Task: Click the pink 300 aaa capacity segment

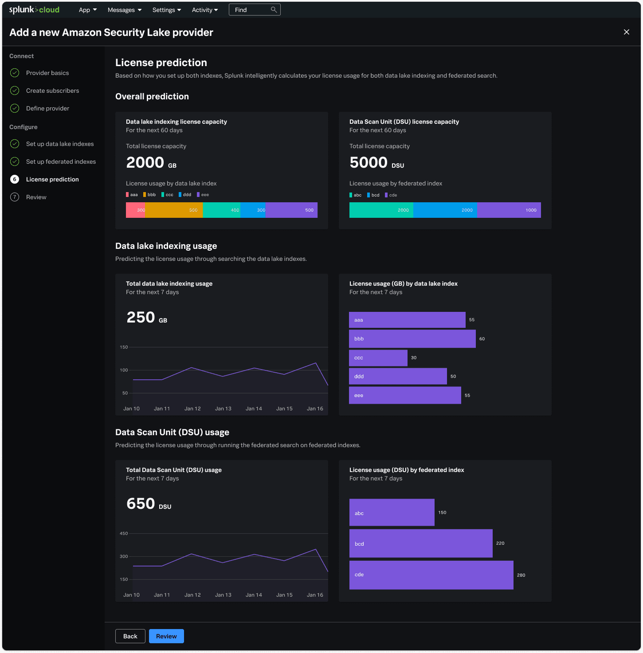Action: click(136, 210)
